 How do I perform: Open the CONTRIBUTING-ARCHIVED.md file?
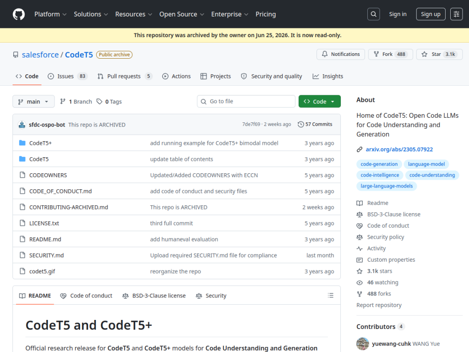69,207
